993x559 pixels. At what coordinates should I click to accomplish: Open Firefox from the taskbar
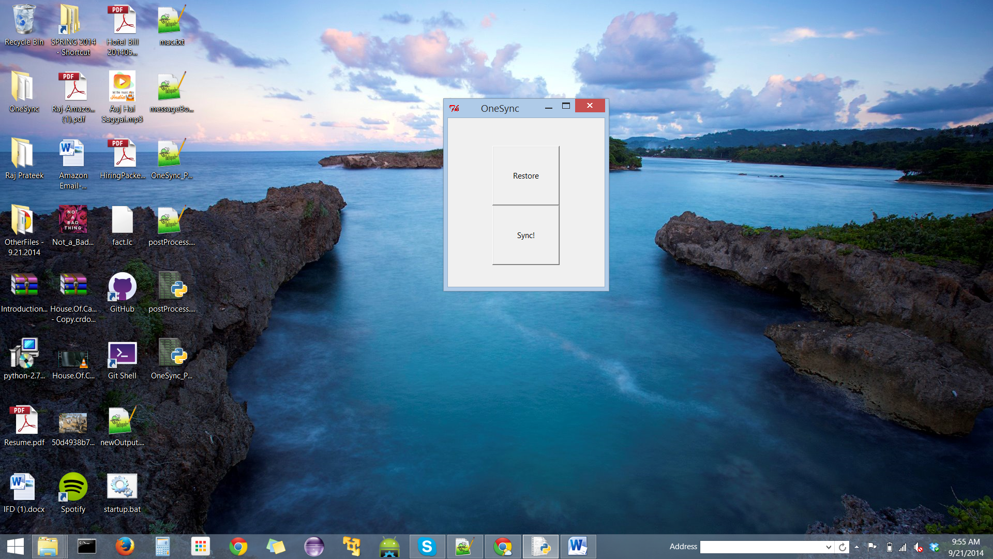(125, 547)
